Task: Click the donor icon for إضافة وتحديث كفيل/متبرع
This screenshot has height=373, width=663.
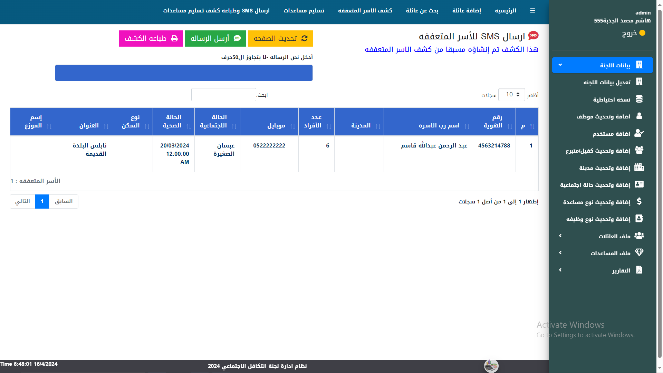Action: pyautogui.click(x=640, y=151)
